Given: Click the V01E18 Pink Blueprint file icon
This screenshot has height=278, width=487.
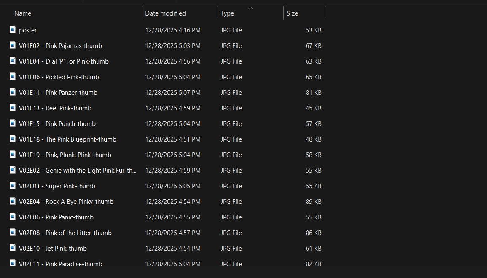Looking at the screenshot, I should click(13, 139).
